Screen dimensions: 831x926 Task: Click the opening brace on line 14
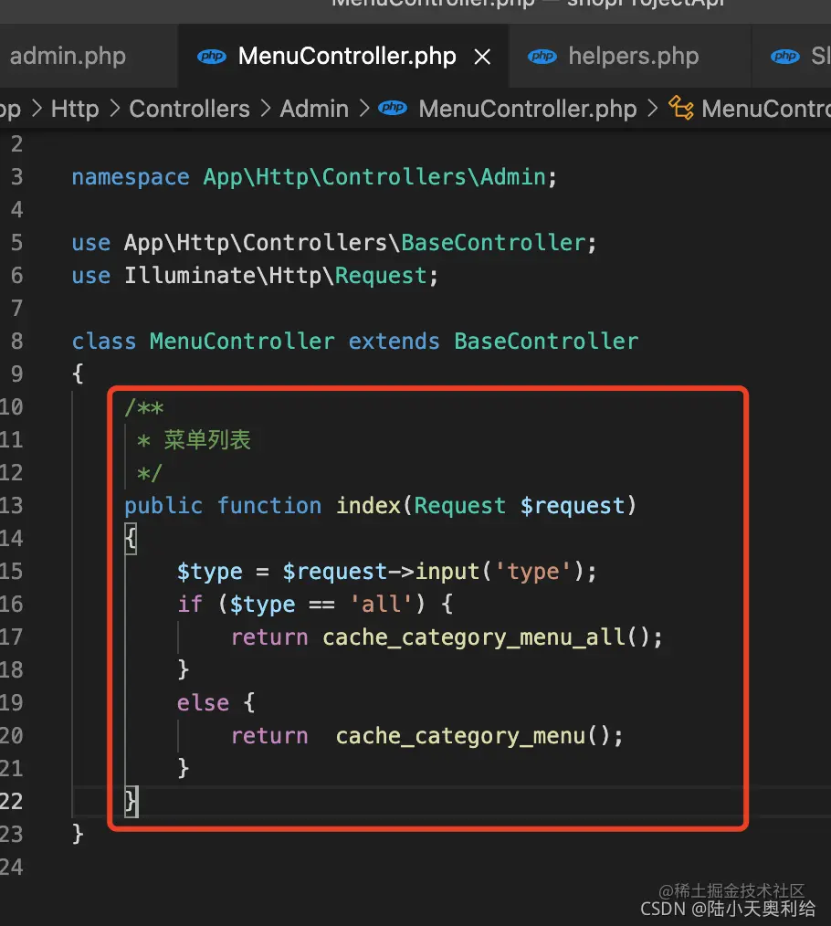point(131,539)
